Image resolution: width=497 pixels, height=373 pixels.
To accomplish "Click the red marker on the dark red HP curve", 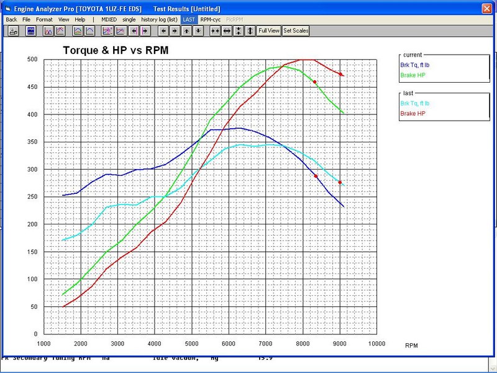I will point(340,74).
